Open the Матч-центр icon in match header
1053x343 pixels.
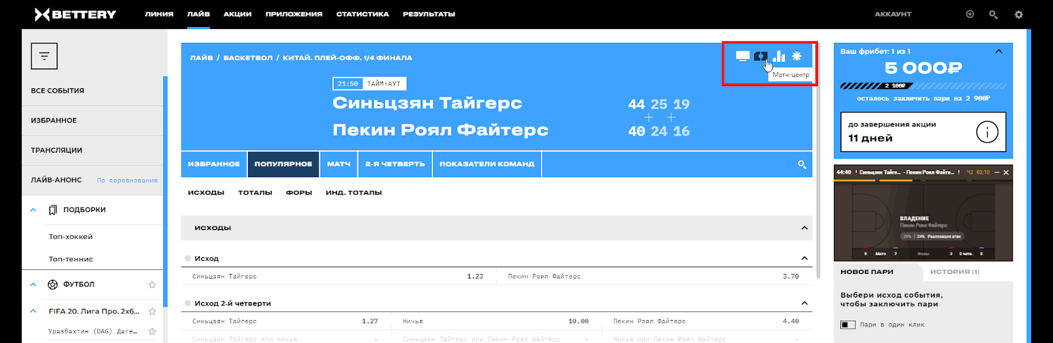point(760,57)
